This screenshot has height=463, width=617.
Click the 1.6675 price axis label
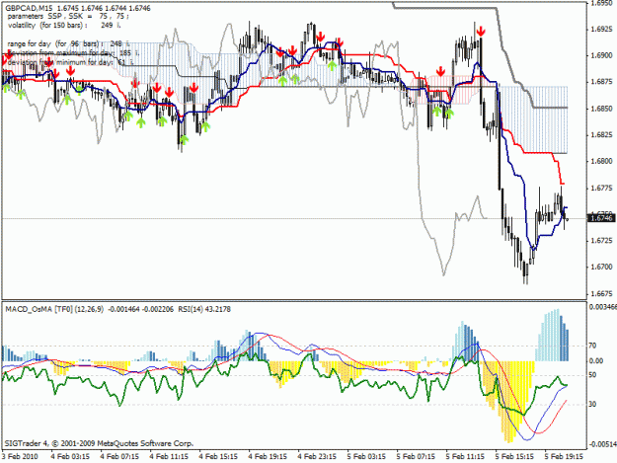coord(601,294)
